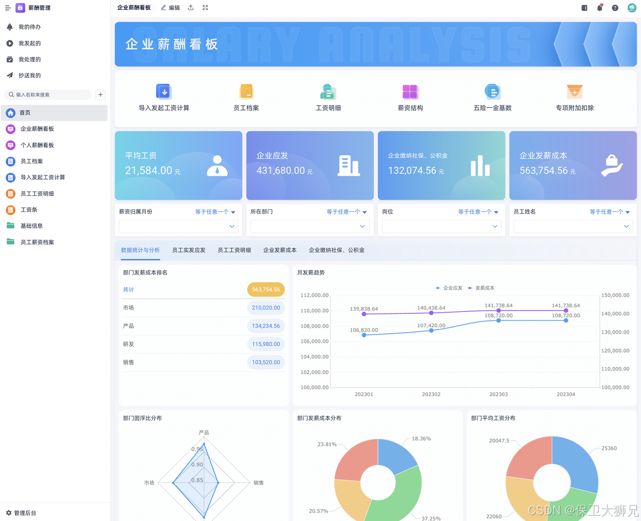Image resolution: width=641 pixels, height=521 pixels.
Task: Open 员工工资明细 sidebar entry
Action: click(x=54, y=194)
